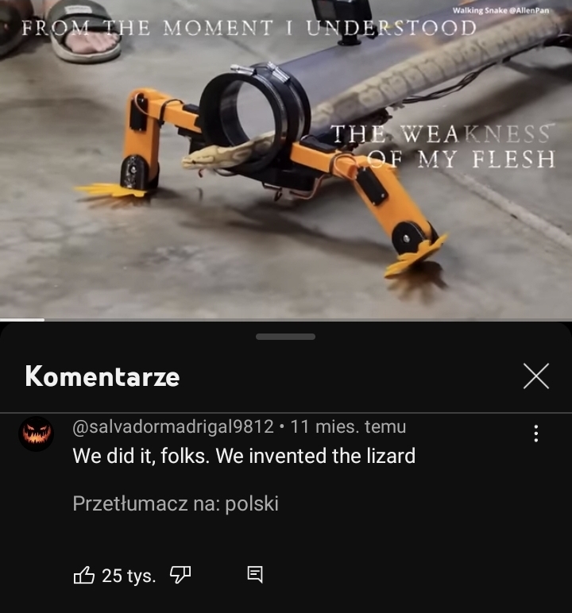Click the @salvadormadrigal9812 username
572x613 pixels.
click(173, 426)
